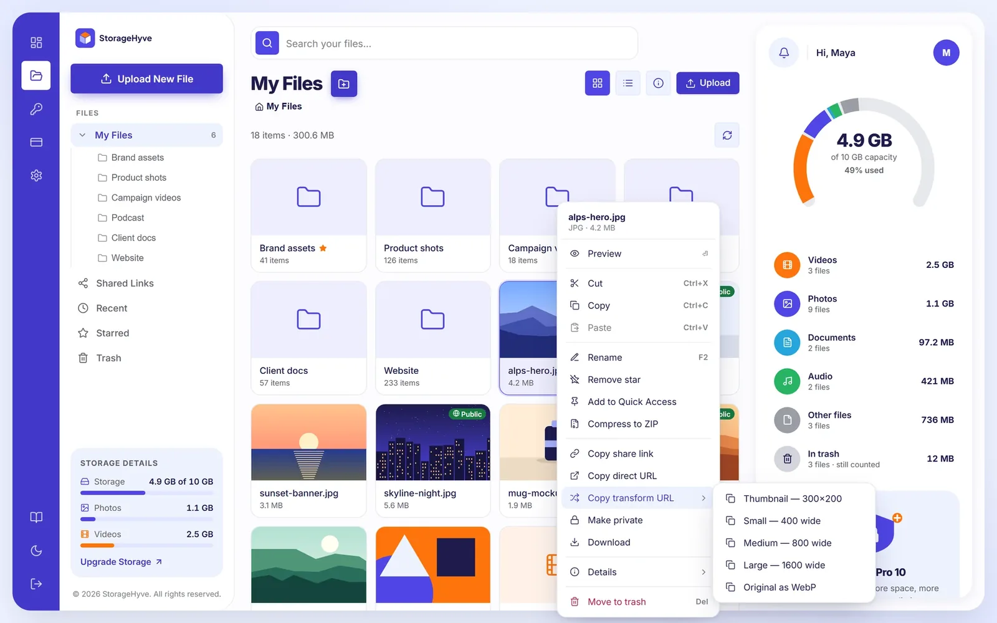Switch to grid view
Screen dimensions: 997x623
(597, 83)
